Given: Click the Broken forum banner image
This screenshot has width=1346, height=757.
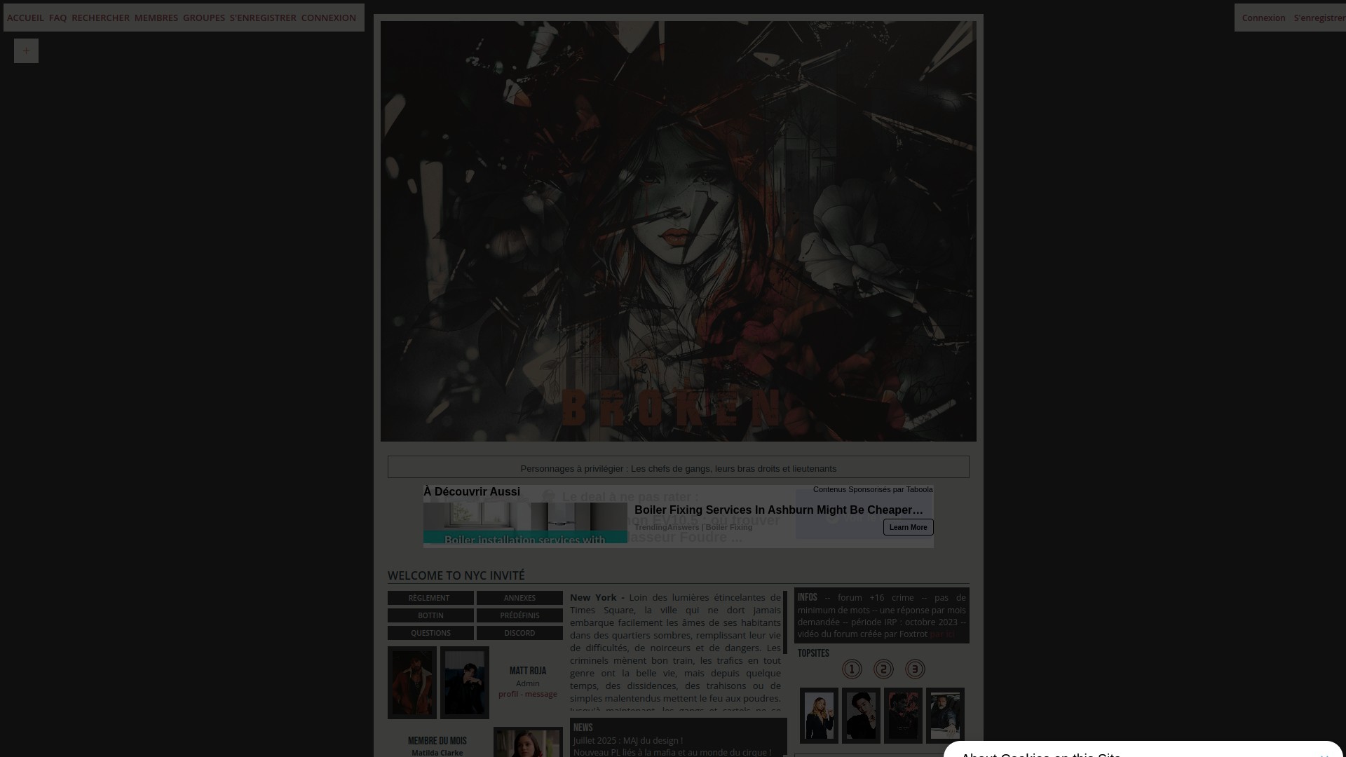Looking at the screenshot, I should 679,231.
